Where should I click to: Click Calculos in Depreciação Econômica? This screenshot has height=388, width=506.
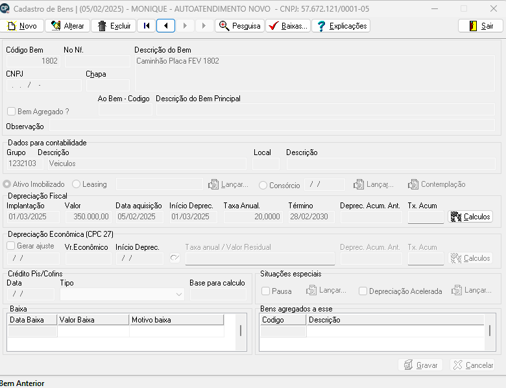(470, 258)
